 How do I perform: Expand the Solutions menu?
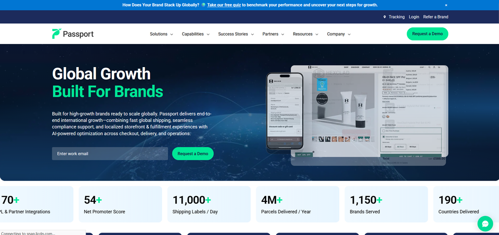tap(161, 34)
